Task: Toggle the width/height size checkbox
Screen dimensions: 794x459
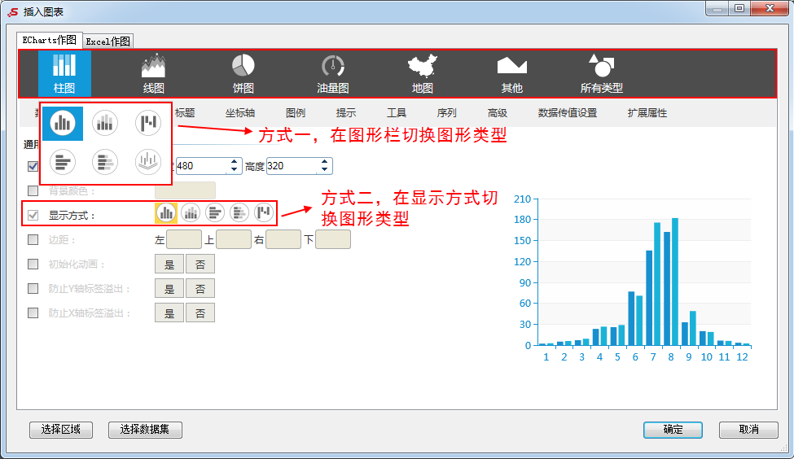Action: 33,166
